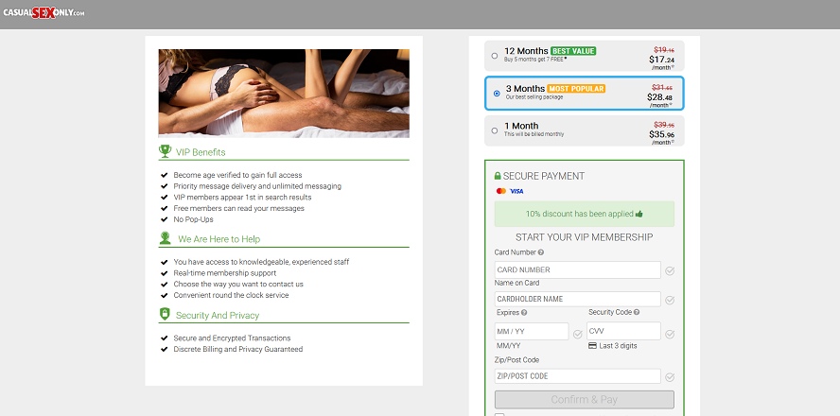Click the 3 Months plan title

click(x=526, y=88)
